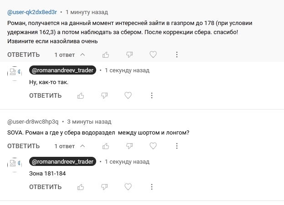
Task: Dislike the comment by user-dr8wc8hp3q
Action: (129, 146)
